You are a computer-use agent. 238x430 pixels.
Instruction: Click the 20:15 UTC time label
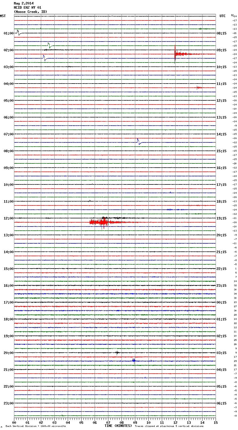point(221,235)
